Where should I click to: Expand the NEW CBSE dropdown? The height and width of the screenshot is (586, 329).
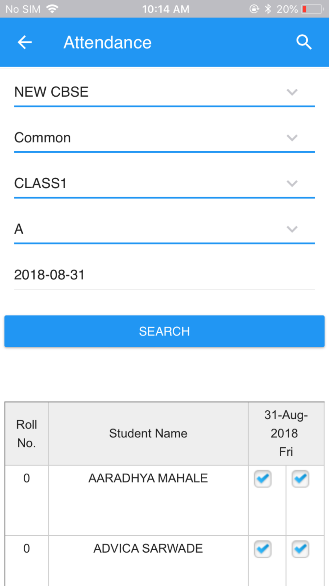[292, 92]
